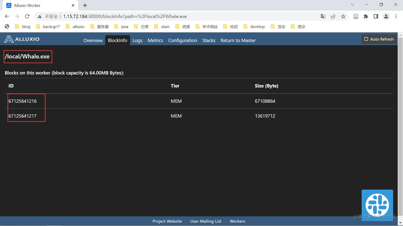
Task: Share this page via the share icon
Action: coord(333,16)
